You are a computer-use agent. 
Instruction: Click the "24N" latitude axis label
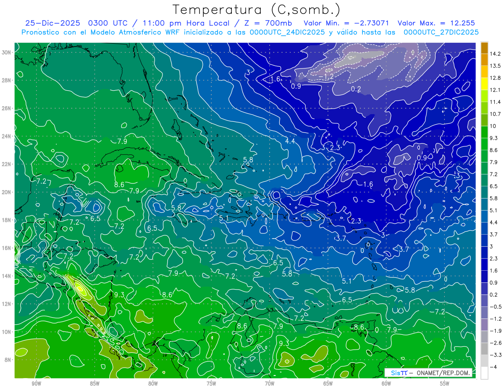(7, 136)
